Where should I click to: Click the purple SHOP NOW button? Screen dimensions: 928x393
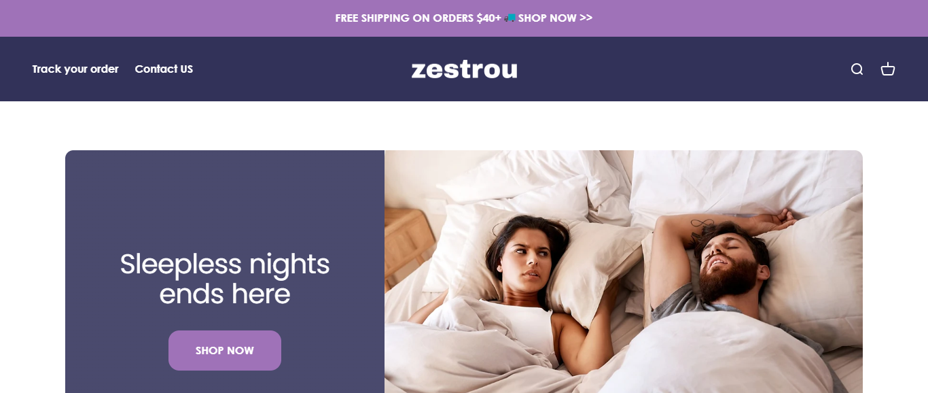[x=225, y=350]
